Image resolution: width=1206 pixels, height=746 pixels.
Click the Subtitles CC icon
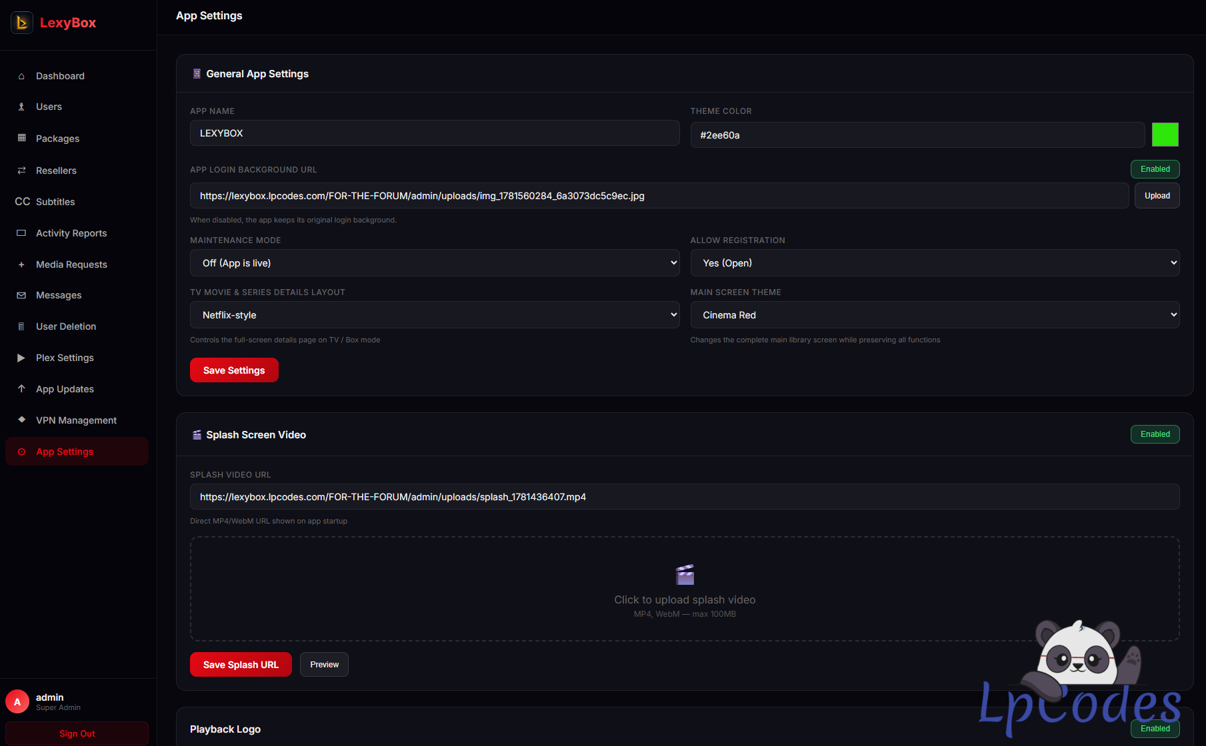pyautogui.click(x=23, y=201)
